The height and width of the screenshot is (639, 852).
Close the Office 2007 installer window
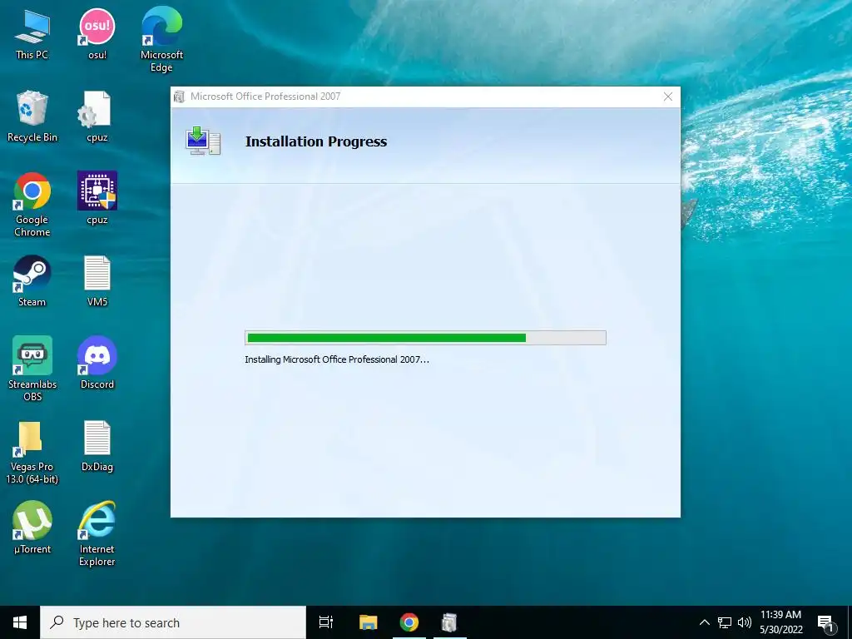tap(668, 97)
